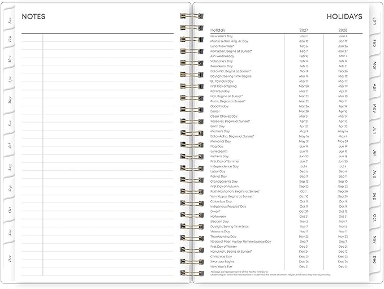
Task: Click the Oct tab on the Notes page
Action: coord(10,210)
